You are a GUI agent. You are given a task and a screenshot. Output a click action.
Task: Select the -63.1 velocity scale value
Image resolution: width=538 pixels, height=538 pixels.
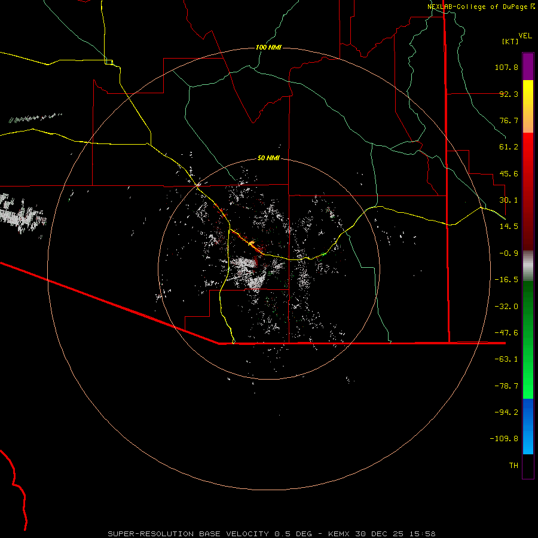tap(506, 359)
